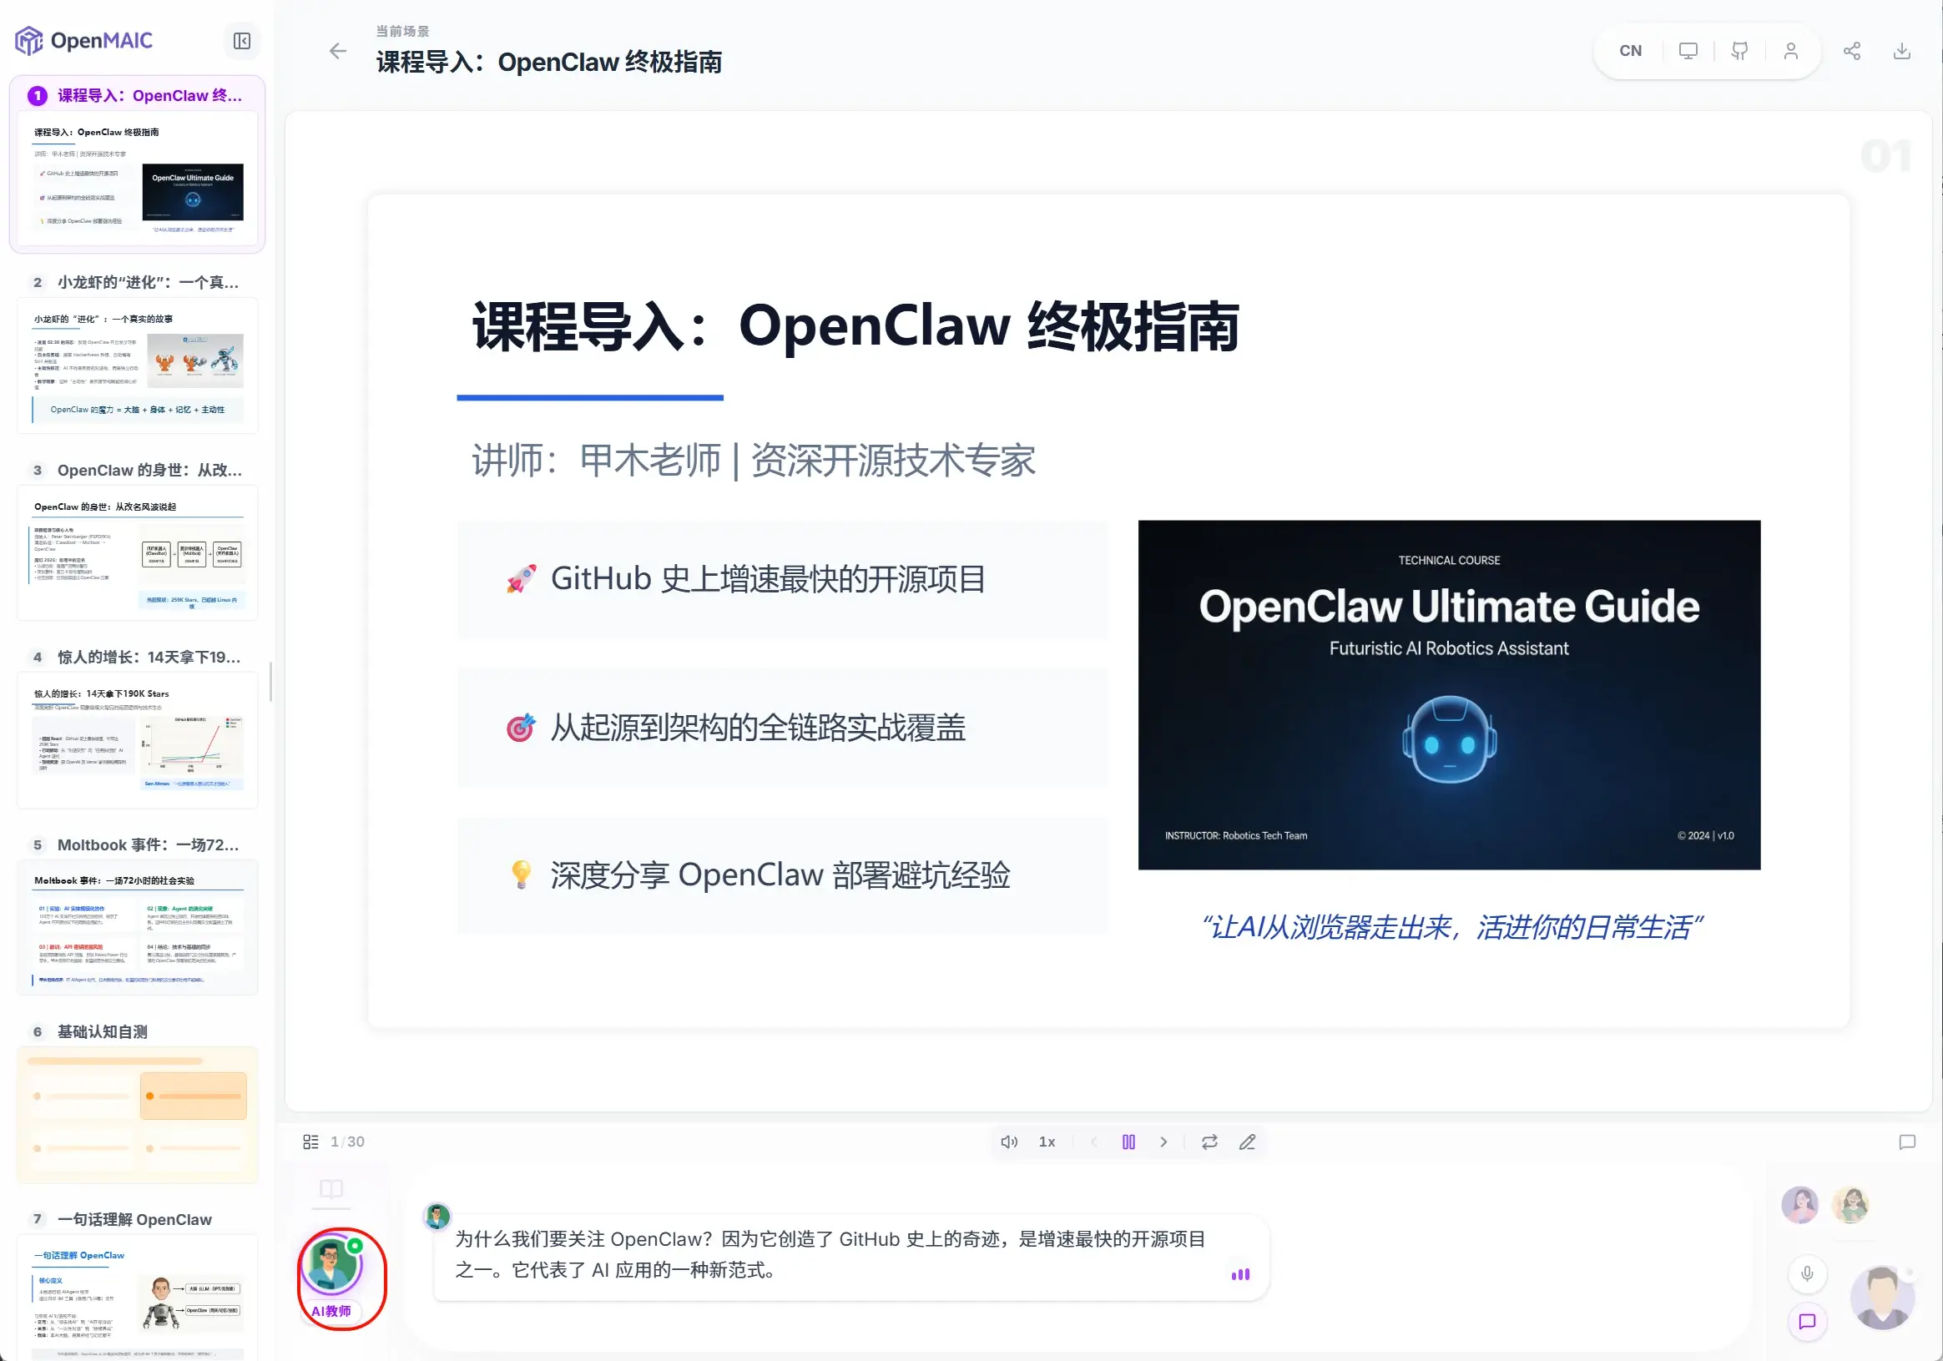This screenshot has width=1943, height=1361.
Task: Advance to next slide with right chevron
Action: pos(1163,1142)
